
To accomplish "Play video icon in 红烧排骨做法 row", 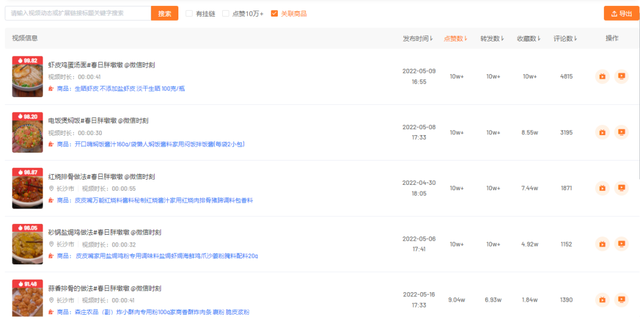I will coord(622,188).
